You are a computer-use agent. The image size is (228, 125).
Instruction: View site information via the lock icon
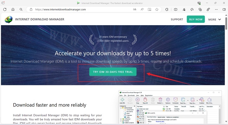31,10
